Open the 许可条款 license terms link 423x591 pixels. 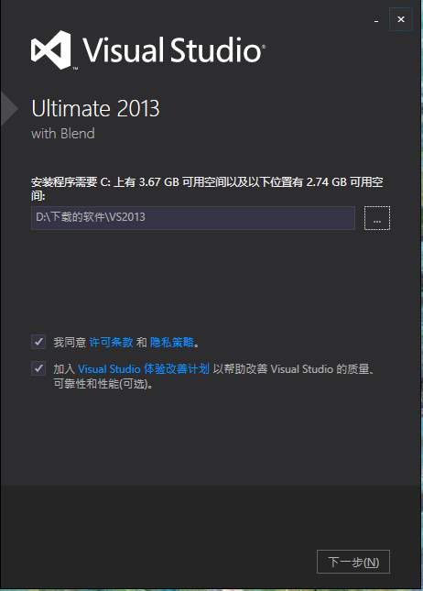click(x=111, y=343)
